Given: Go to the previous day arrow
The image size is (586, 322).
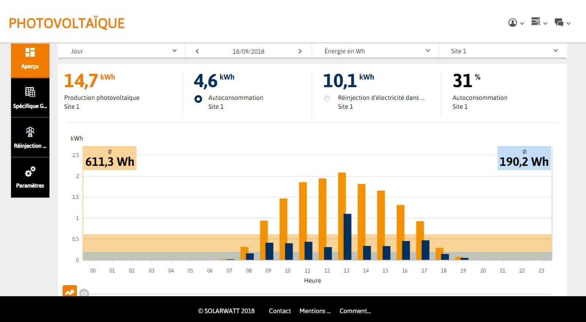Looking at the screenshot, I should [x=197, y=51].
